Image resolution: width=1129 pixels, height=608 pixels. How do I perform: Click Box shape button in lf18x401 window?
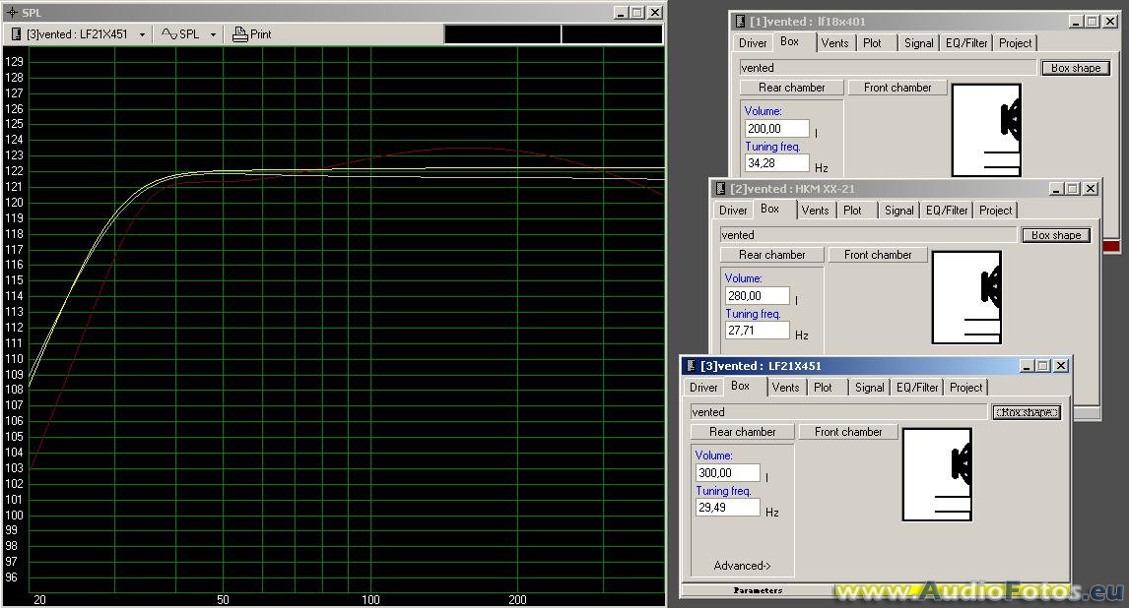(1076, 68)
